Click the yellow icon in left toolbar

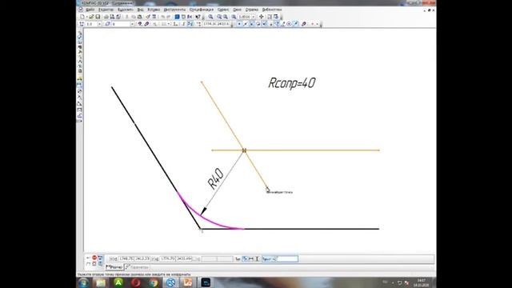pos(80,78)
